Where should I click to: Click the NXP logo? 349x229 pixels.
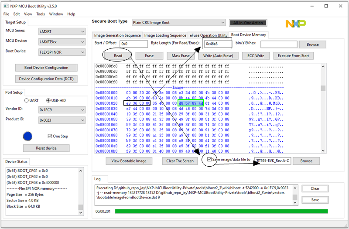tap(296, 24)
